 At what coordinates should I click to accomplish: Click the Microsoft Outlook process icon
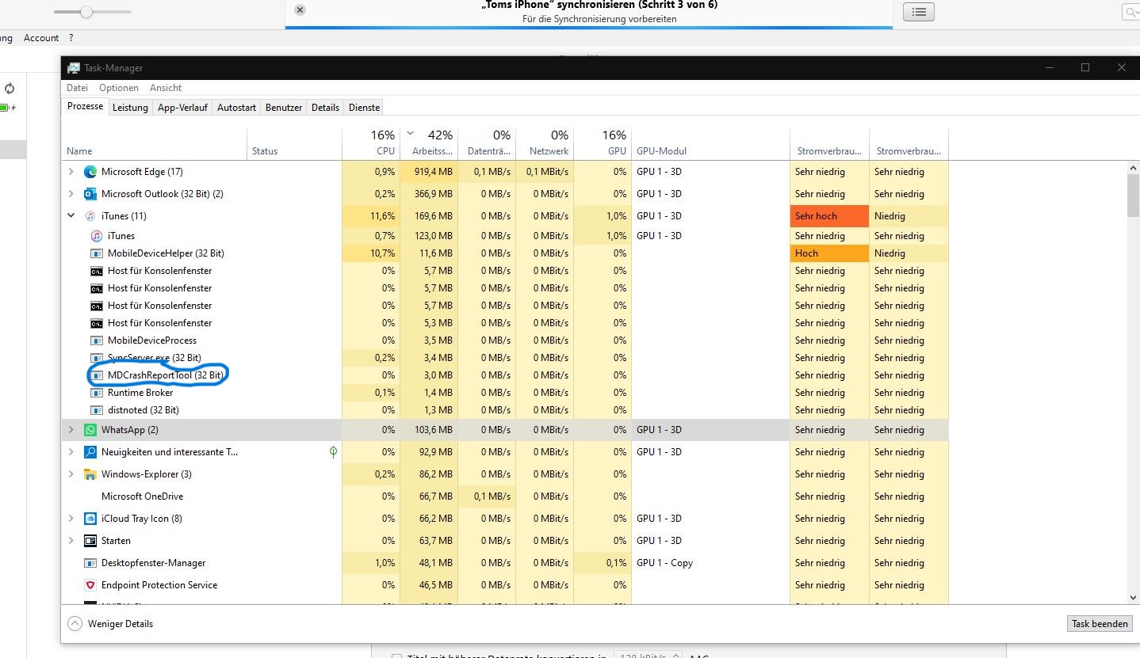point(90,194)
